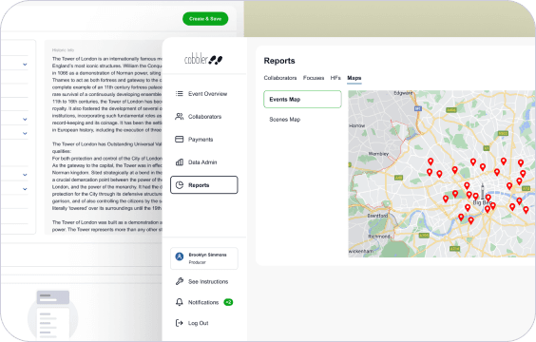Viewport: 536px width, 342px height.
Task: Click the See Instructions wrench icon
Action: [x=179, y=281]
